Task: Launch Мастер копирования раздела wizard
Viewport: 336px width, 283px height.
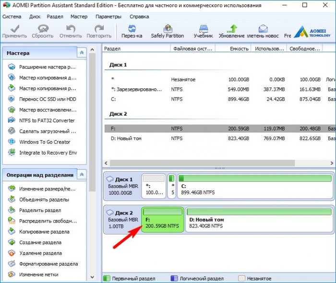Action: pos(42,88)
